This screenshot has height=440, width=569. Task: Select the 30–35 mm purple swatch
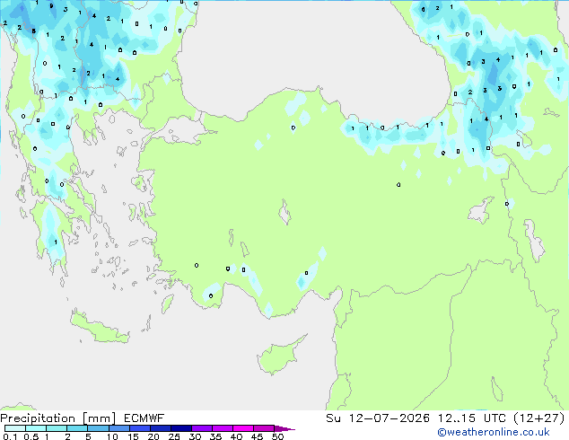tap(202, 428)
